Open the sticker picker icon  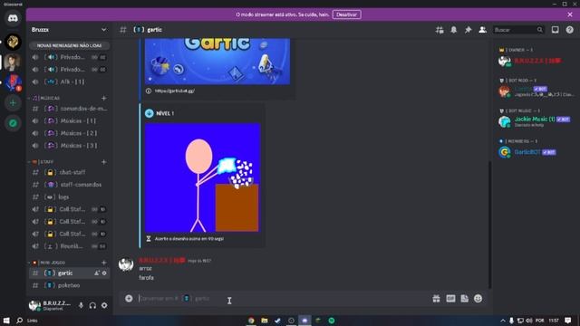(x=464, y=299)
